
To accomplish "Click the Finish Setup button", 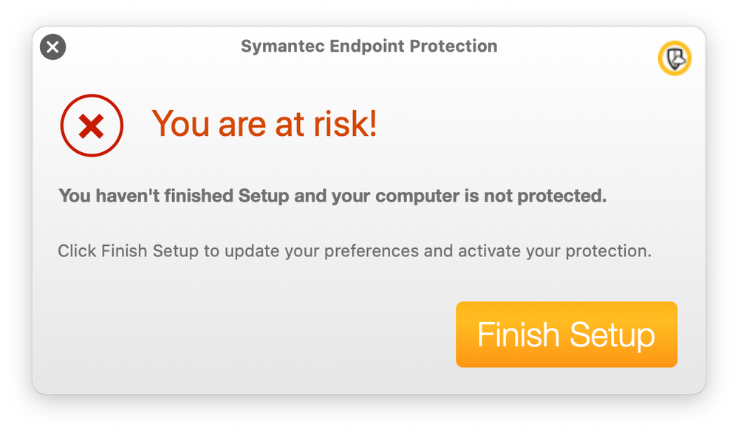I will click(566, 334).
